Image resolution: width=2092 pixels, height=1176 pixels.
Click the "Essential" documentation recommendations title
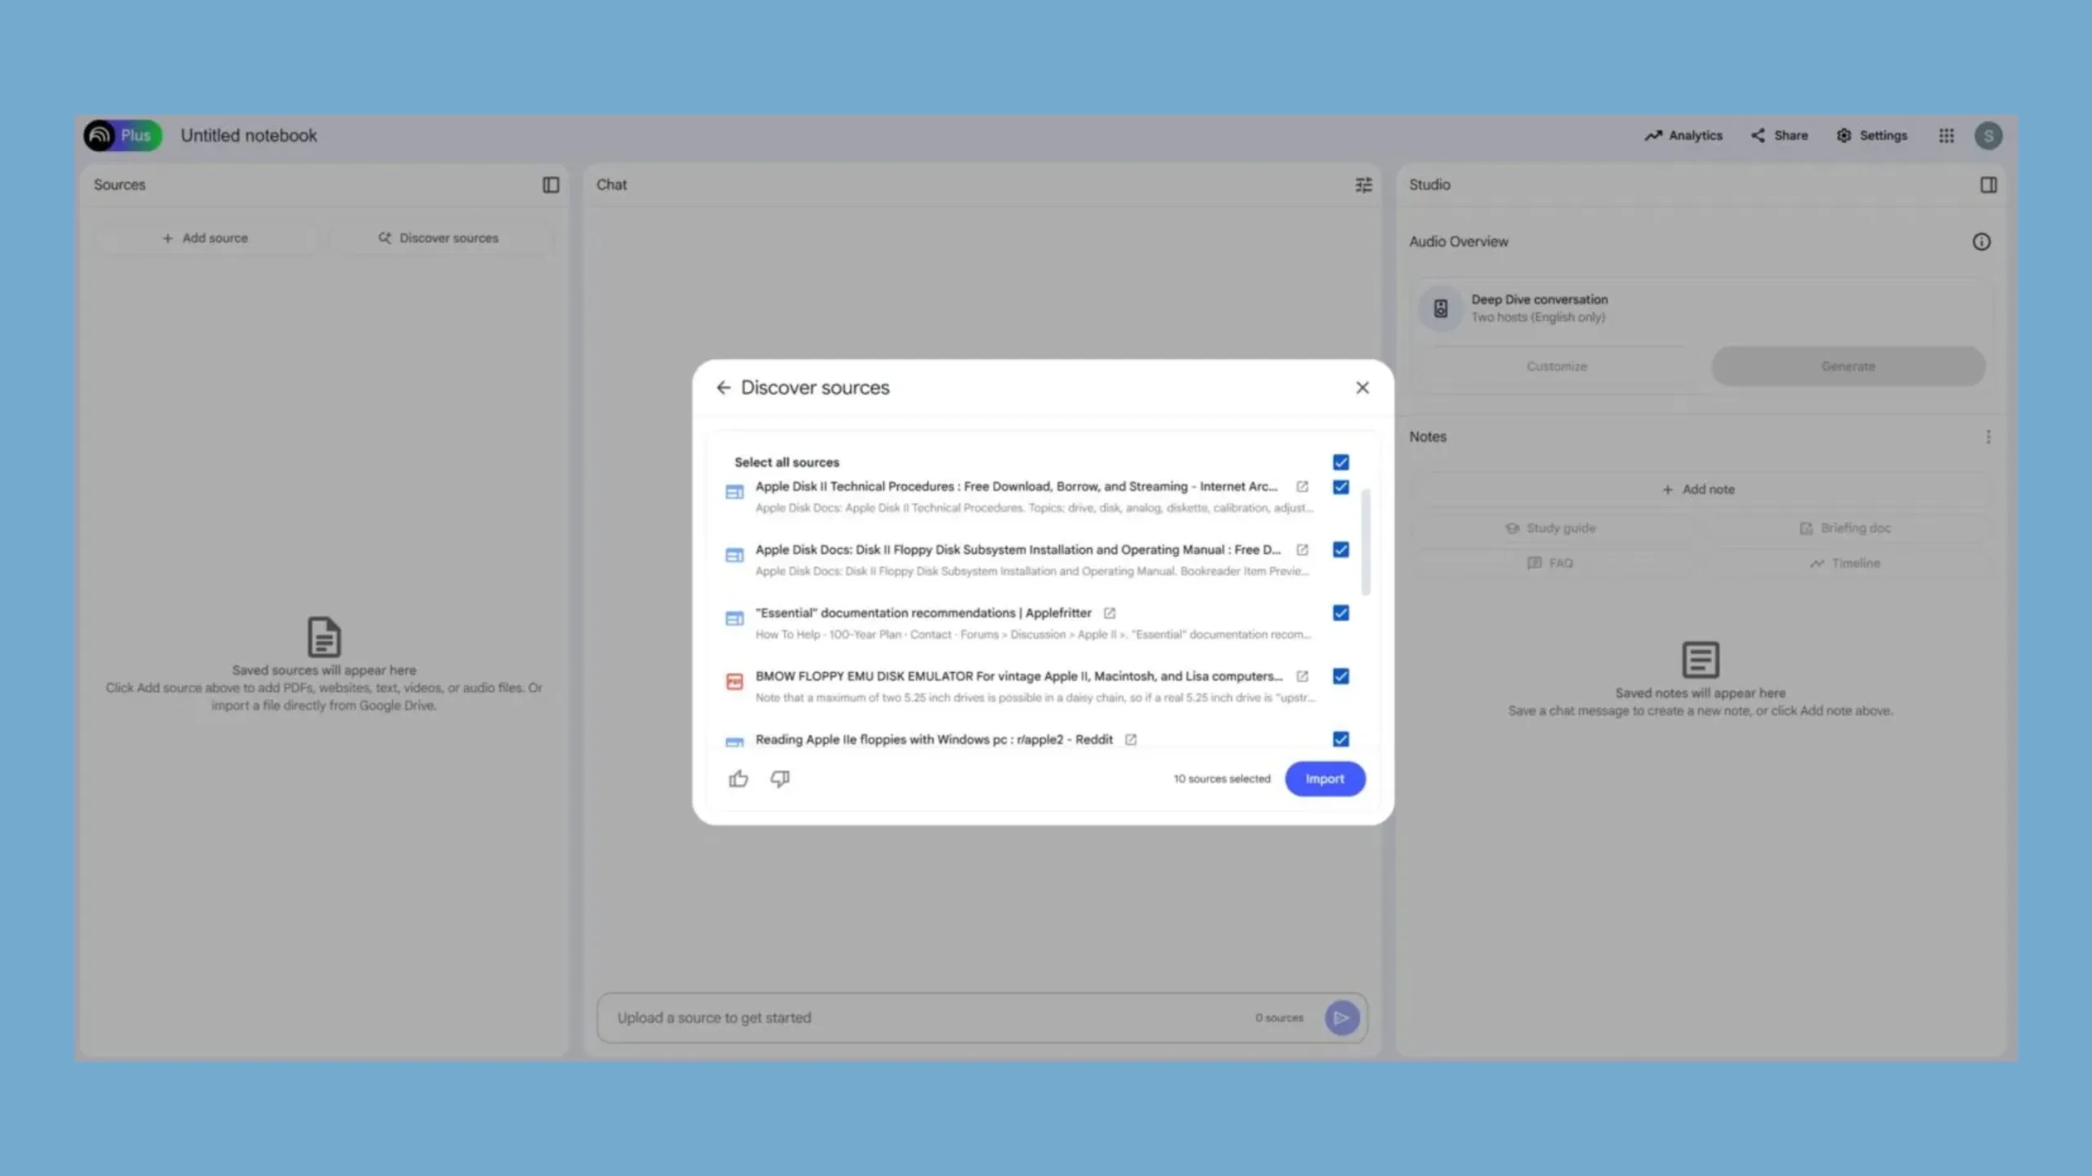(x=923, y=613)
